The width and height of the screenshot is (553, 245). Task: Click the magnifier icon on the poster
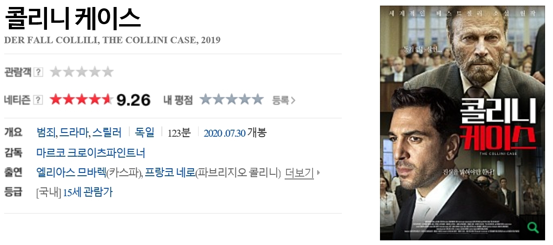tap(533, 228)
